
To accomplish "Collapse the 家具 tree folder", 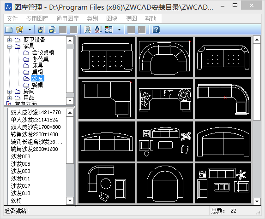I will [x=9, y=46].
